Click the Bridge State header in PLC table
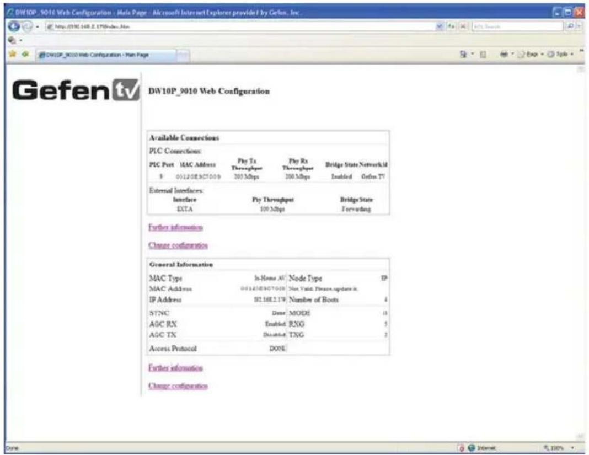The image size is (589, 455). (x=341, y=164)
